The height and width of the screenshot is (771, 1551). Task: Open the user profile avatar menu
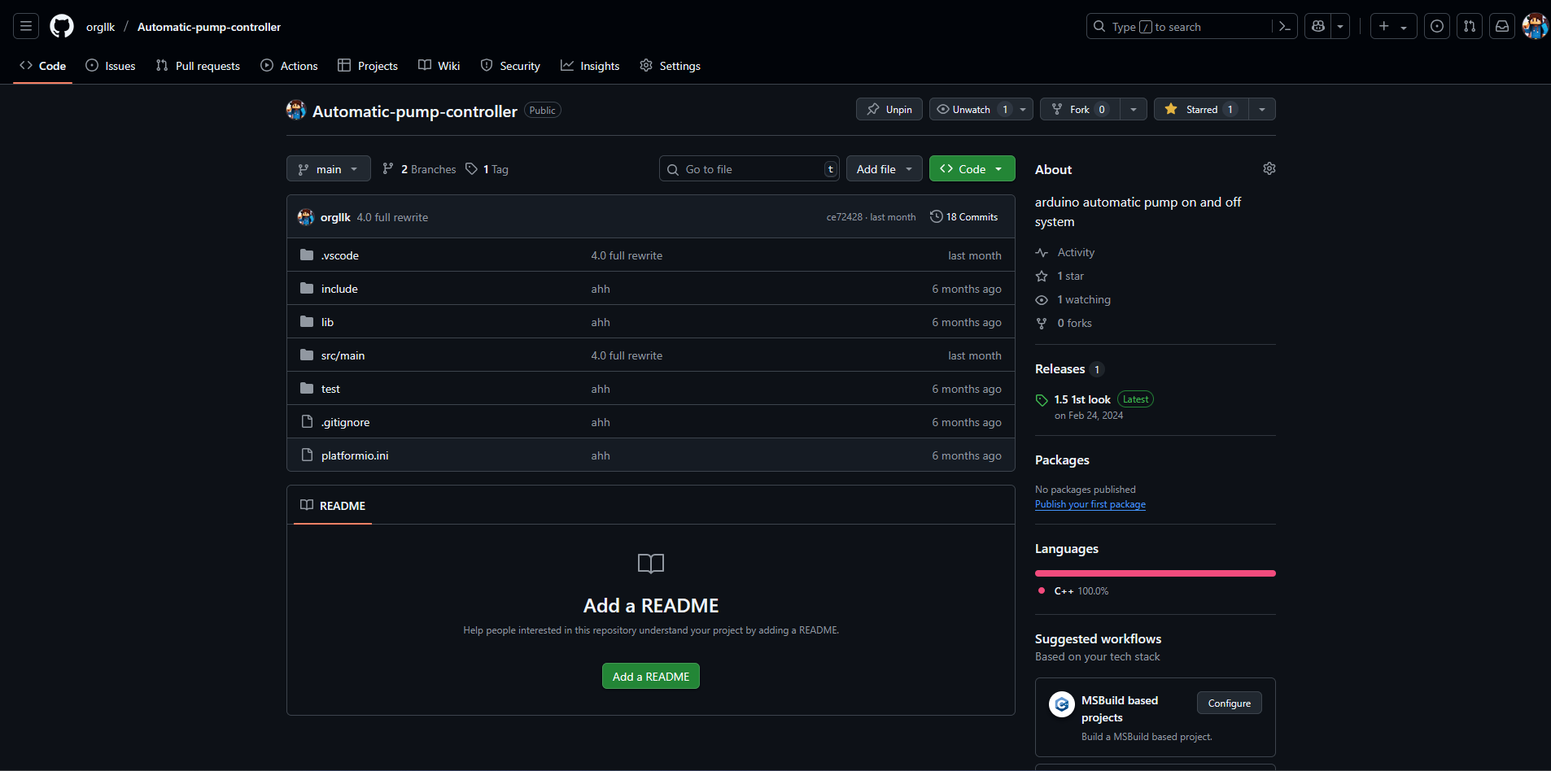(x=1535, y=26)
